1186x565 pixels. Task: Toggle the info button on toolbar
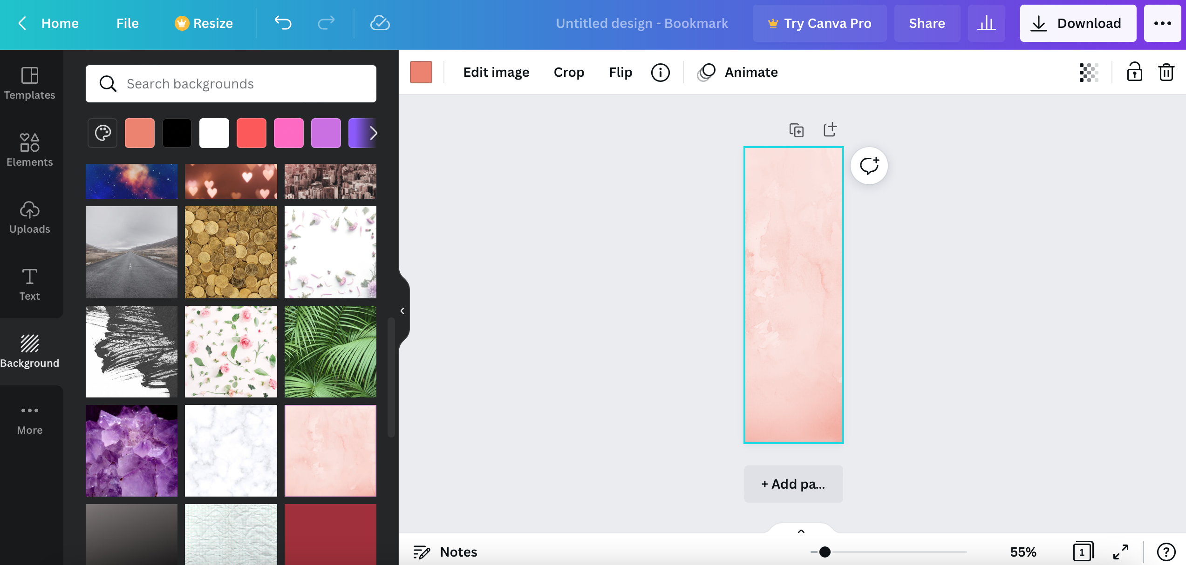tap(661, 73)
